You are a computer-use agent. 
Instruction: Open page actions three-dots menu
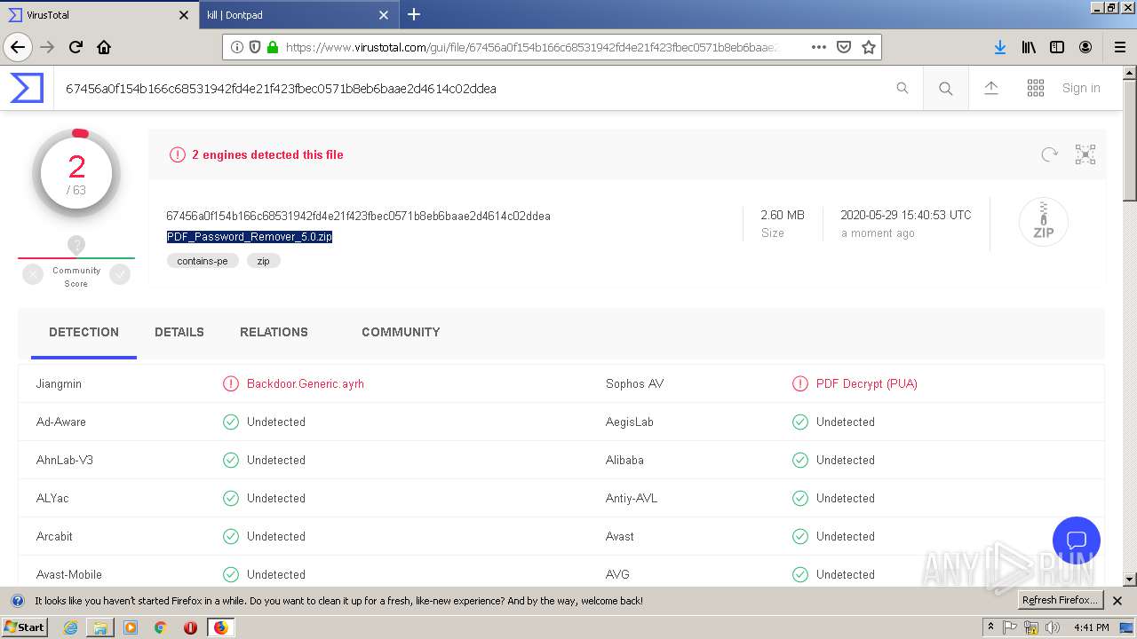(x=819, y=47)
